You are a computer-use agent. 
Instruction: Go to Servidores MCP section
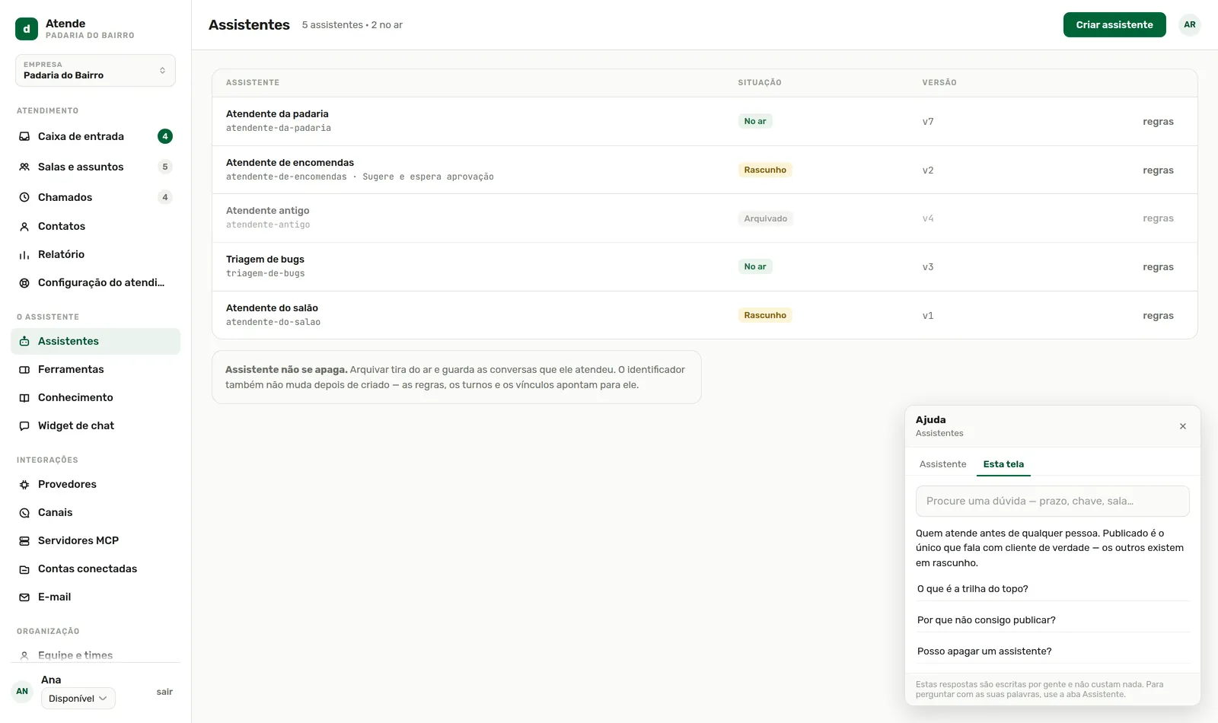[x=95, y=540]
